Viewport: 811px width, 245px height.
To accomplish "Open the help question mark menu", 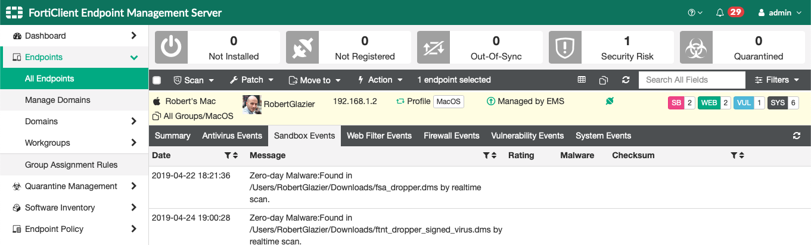I will (x=695, y=12).
